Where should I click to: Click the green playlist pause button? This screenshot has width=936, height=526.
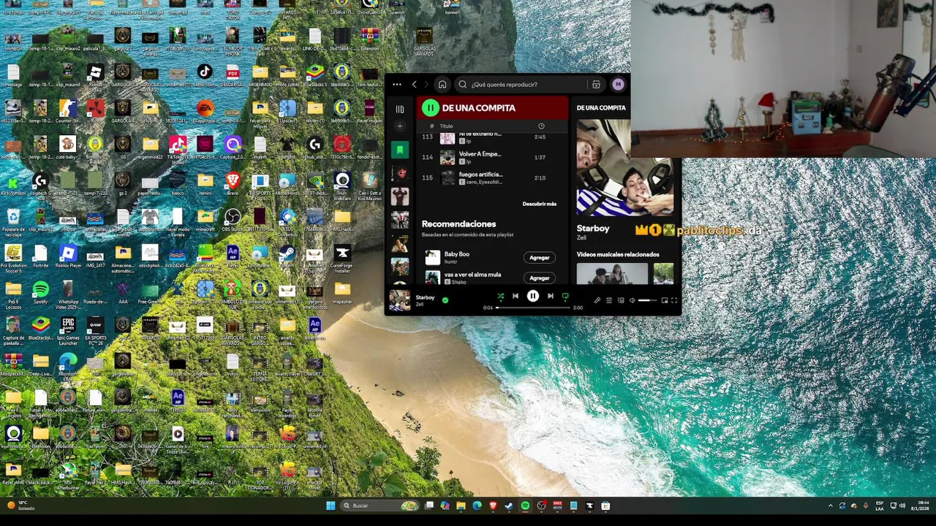pos(430,107)
